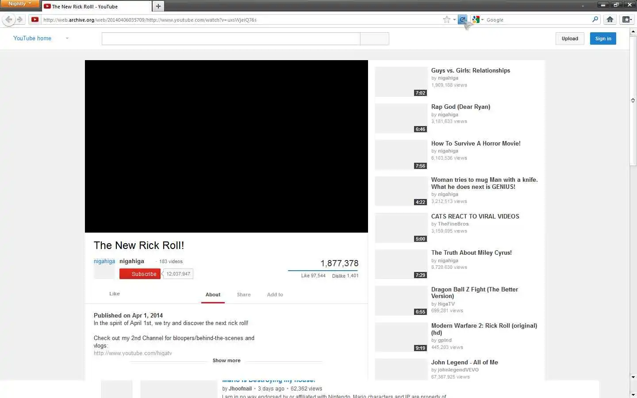Open the nigahiga channel avatar link
Viewport: 637px width, 398px height.
click(104, 268)
